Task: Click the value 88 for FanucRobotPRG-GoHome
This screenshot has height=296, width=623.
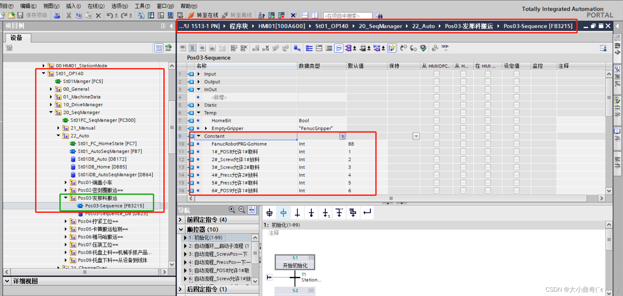Action: (x=351, y=144)
